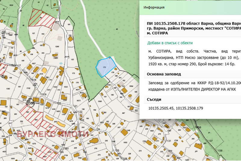Click the '1920 кв. м, стар номер 290' line
This screenshot has width=241, height=161.
tap(192, 64)
